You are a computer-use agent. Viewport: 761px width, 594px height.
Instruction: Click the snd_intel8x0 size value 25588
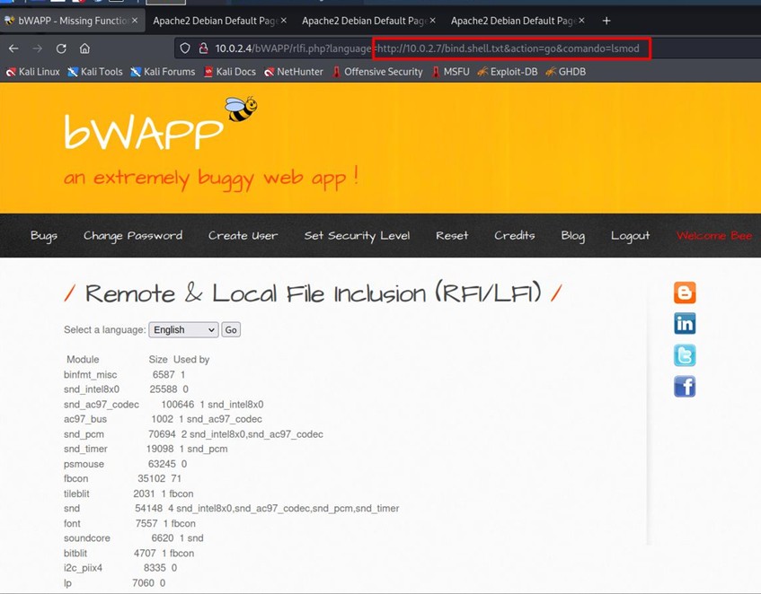pos(164,389)
